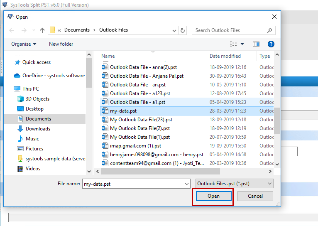The height and width of the screenshot is (226, 318).
Task: Select Outlook Data File - anna(2).pst
Action: tap(143, 67)
